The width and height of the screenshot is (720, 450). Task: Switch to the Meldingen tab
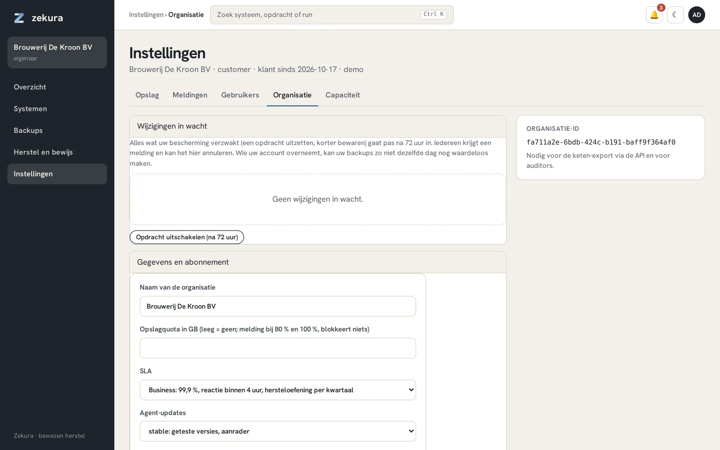point(190,95)
